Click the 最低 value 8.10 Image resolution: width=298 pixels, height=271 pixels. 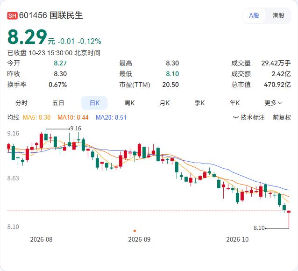click(172, 74)
